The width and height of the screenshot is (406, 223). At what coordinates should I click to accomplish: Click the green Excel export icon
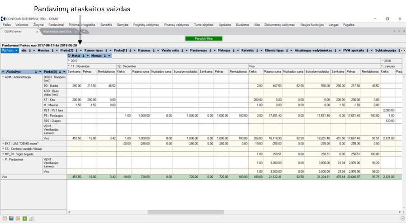tap(24, 218)
